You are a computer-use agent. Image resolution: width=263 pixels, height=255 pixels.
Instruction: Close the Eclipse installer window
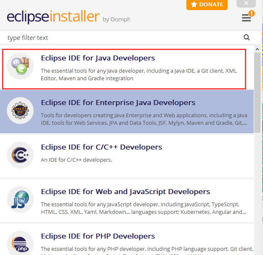(246, 4)
